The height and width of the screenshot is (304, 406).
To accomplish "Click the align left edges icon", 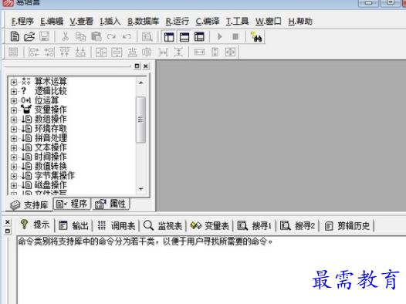I will point(34,52).
